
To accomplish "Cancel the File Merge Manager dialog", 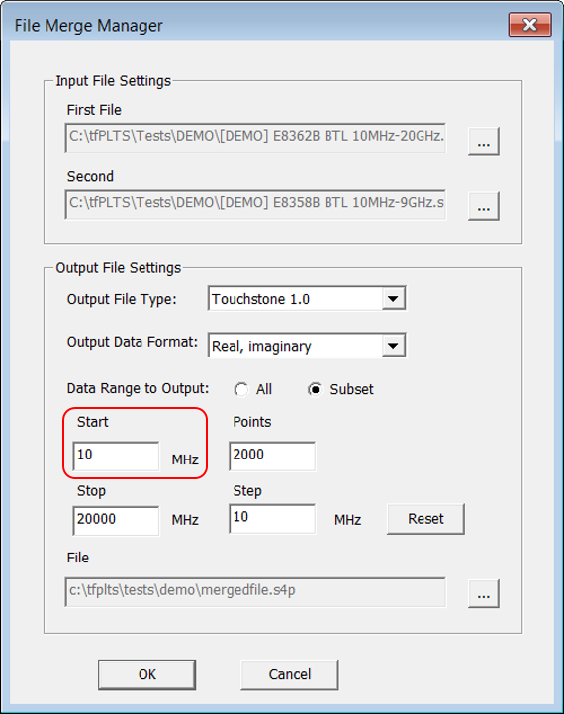I will click(290, 674).
